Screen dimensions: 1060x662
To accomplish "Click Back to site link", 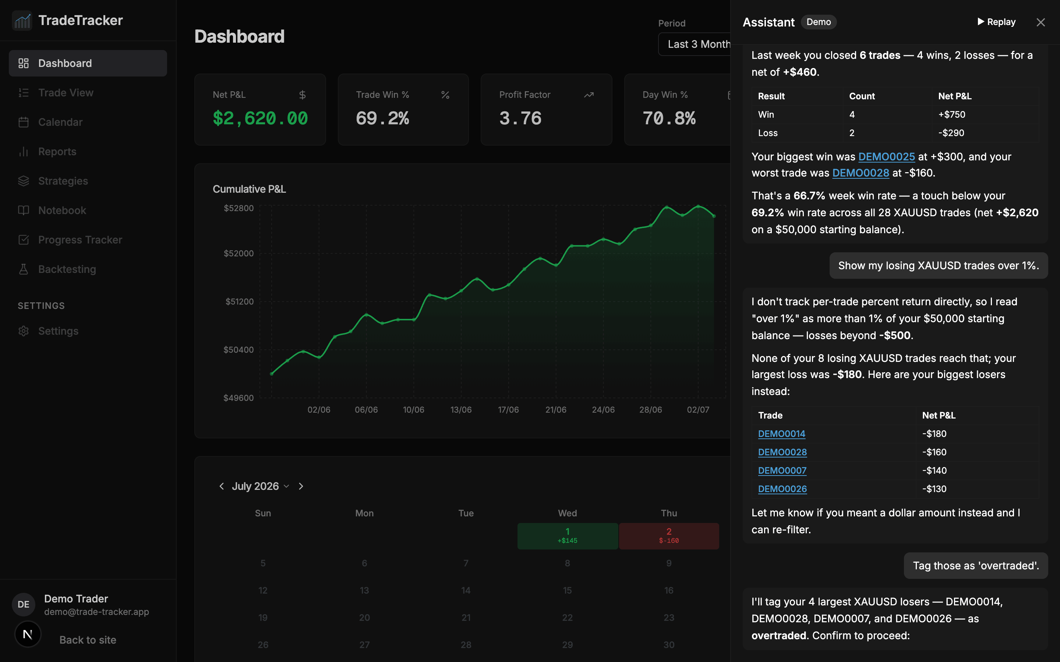I will coord(88,640).
